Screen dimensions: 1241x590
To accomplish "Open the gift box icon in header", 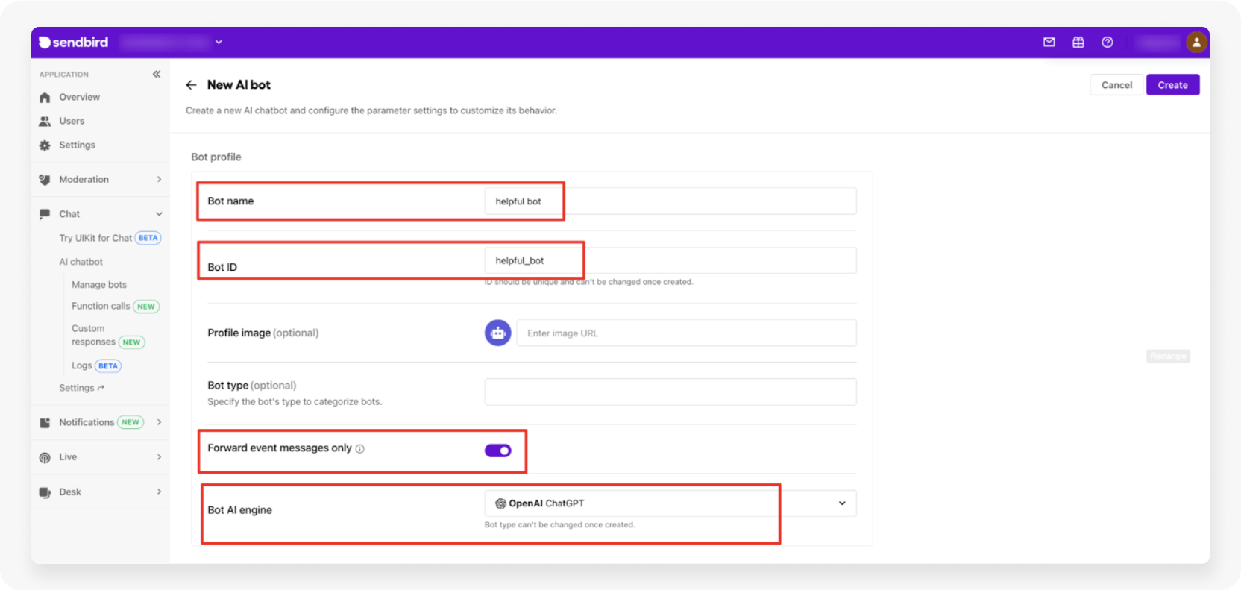I will tap(1078, 43).
